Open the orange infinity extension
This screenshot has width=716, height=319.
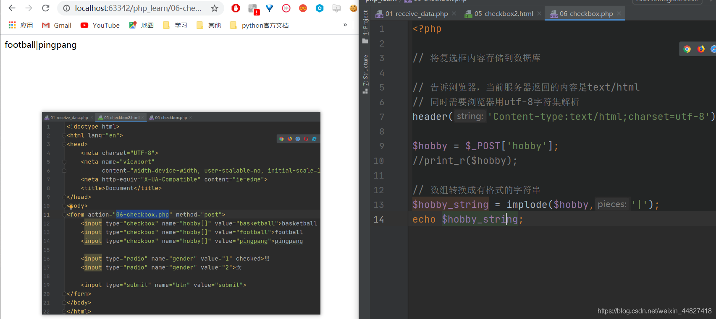click(303, 8)
